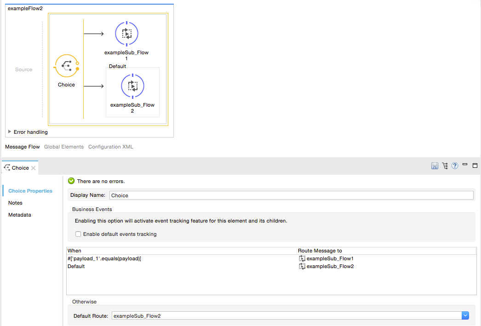Switch to the Global Elements tab

coord(64,147)
